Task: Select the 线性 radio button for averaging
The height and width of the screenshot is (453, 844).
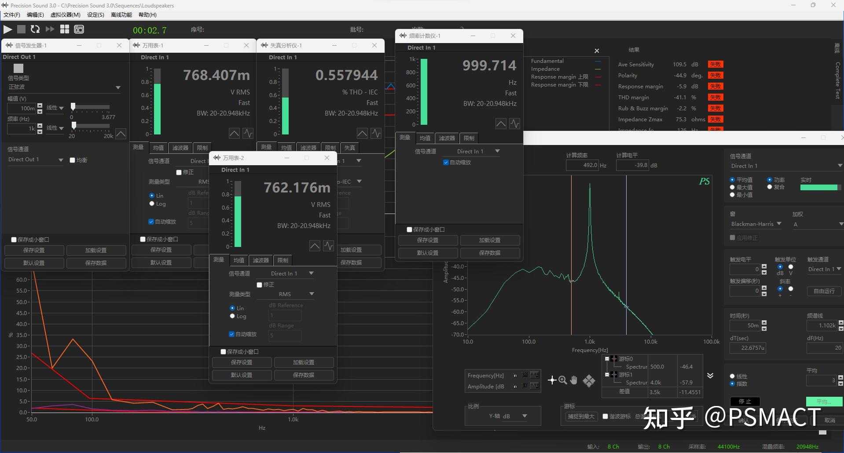Action: [x=732, y=377]
